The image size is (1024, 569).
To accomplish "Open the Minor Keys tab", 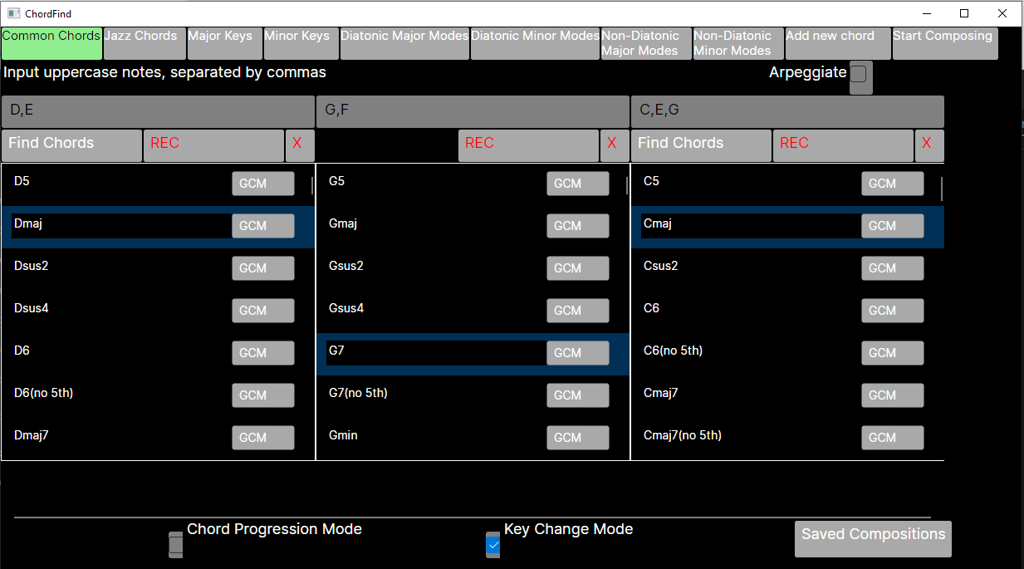I will 301,43.
